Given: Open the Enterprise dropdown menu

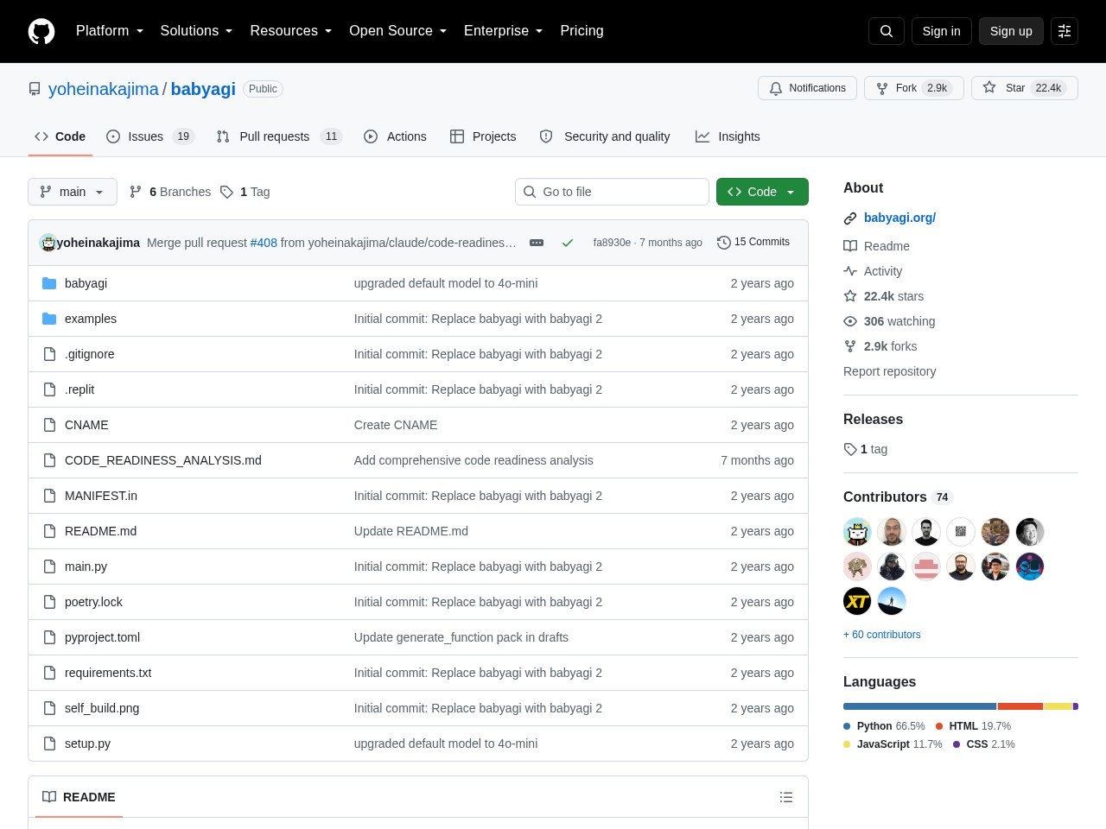Looking at the screenshot, I should pos(504,31).
